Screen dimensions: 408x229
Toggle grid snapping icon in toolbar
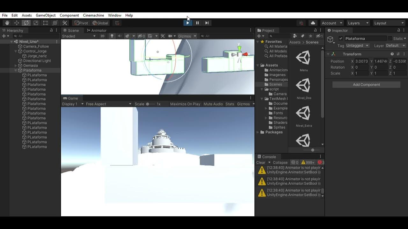117,23
